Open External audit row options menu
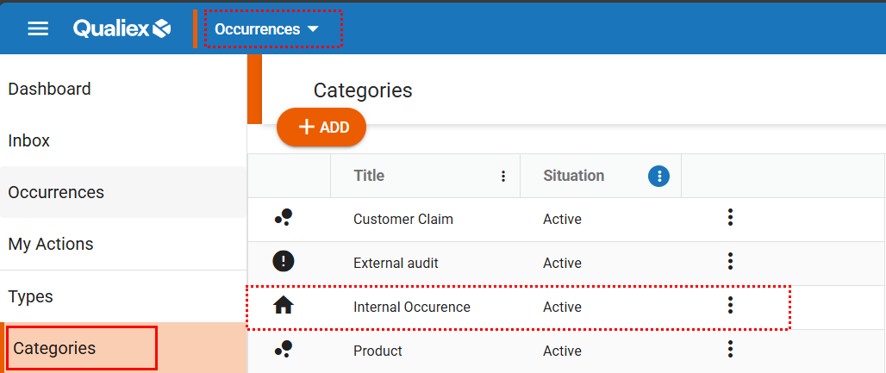Screen dimensions: 886x373 coord(730,262)
